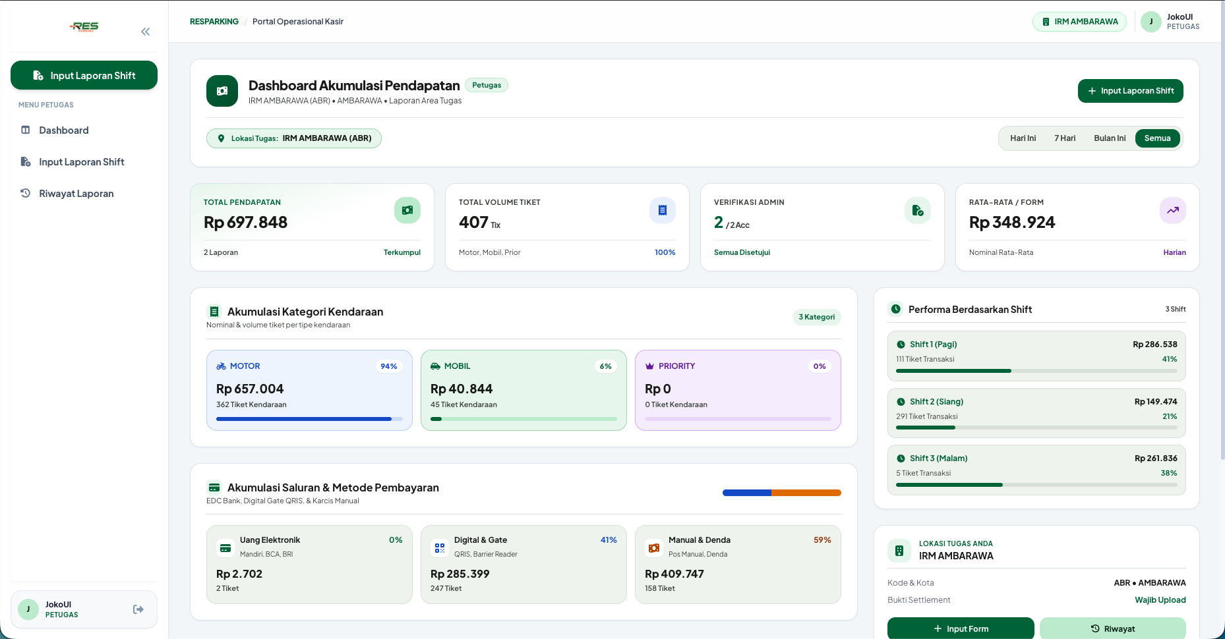Screen dimensions: 1225x639
Task: Click the RESPARKING breadcrumb link
Action: [214, 22]
